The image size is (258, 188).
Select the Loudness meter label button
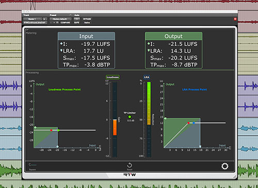click(x=112, y=77)
